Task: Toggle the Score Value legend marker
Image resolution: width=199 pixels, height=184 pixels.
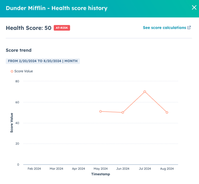Action: [x=12, y=71]
